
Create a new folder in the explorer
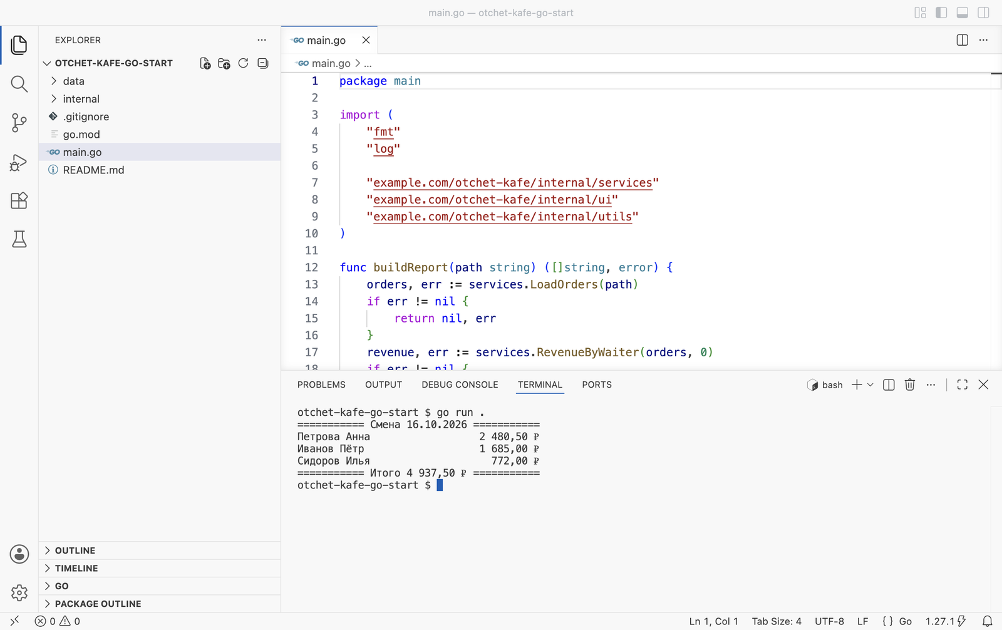tap(224, 63)
